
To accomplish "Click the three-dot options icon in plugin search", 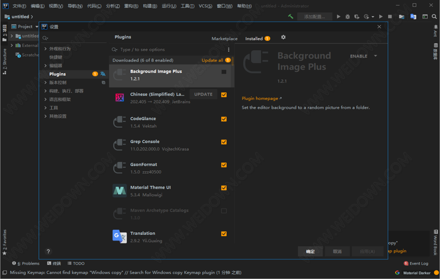I will (x=228, y=50).
